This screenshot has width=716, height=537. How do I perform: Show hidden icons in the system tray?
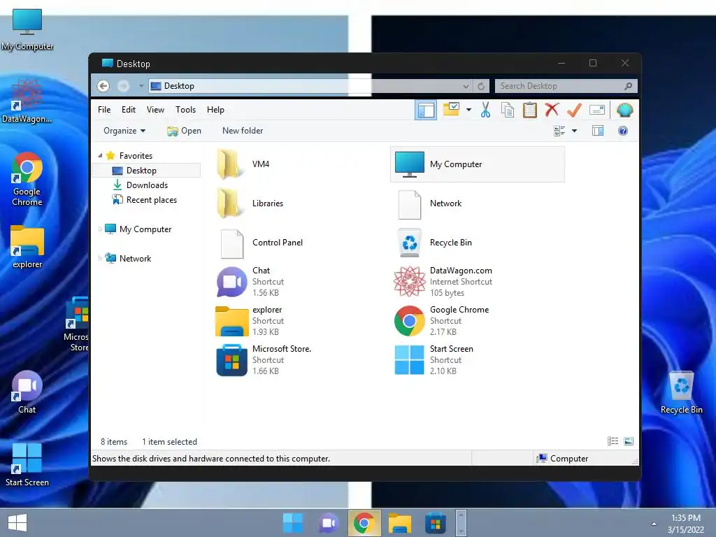[654, 524]
